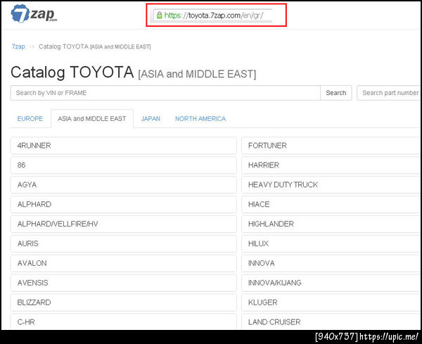Click the 7zap logo
The image size is (422, 344).
(34, 13)
